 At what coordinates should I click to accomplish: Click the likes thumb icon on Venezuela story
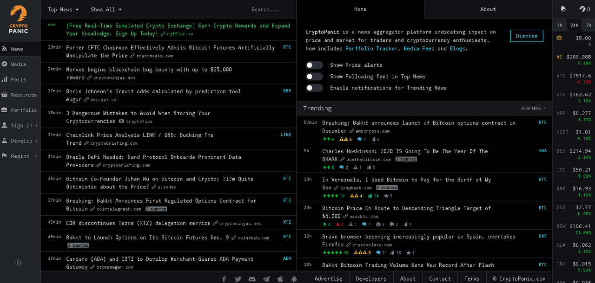pos(373,196)
